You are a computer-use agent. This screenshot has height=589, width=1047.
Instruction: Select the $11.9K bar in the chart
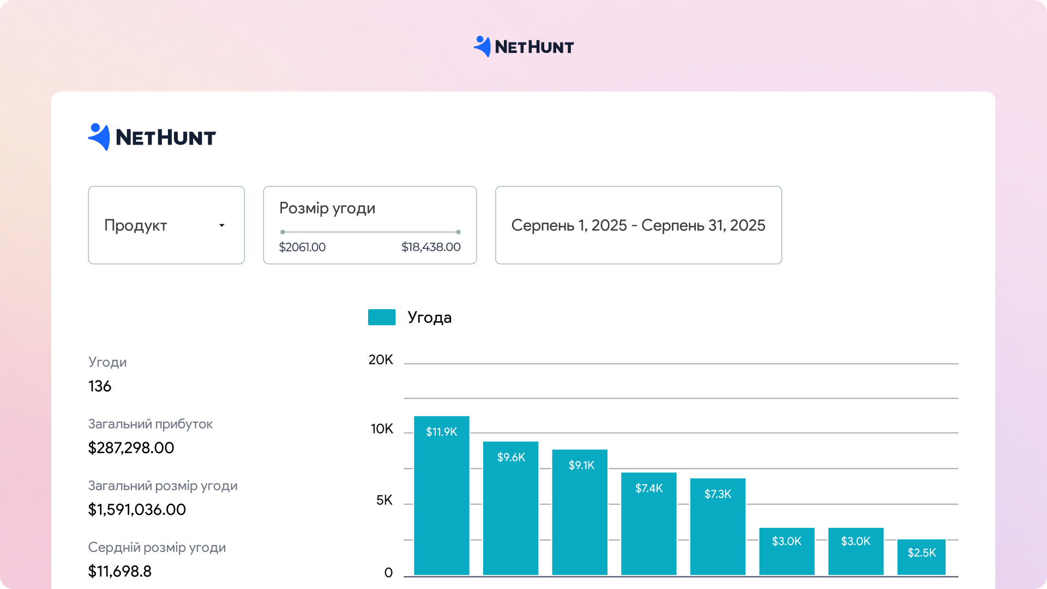click(x=442, y=495)
